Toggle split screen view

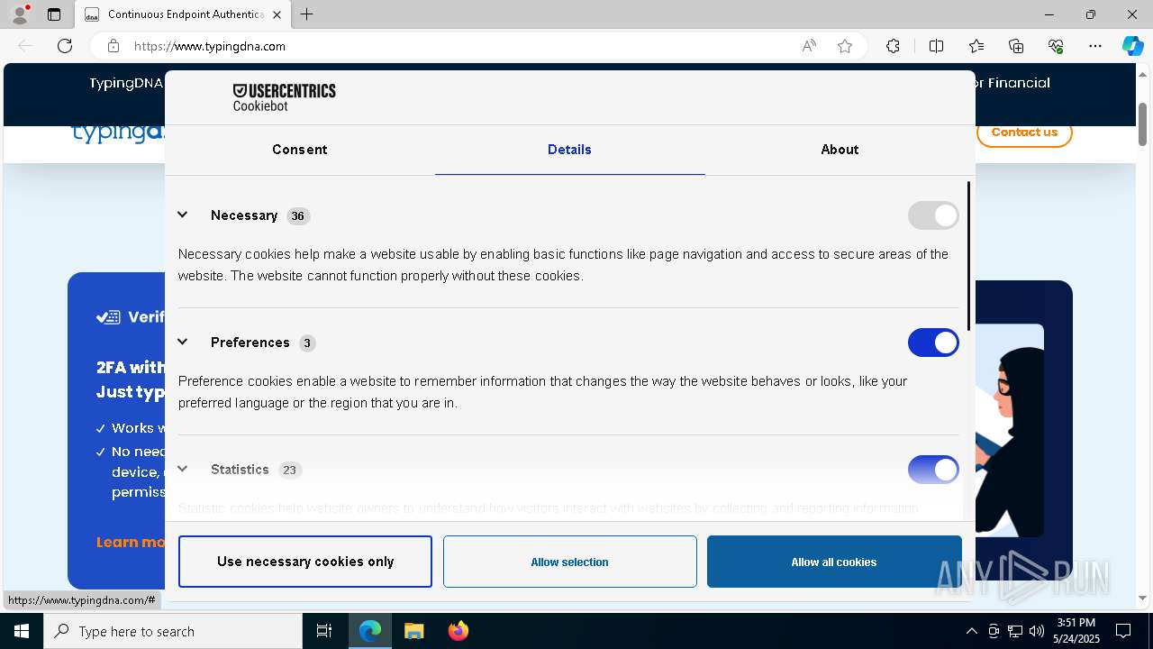tap(936, 46)
